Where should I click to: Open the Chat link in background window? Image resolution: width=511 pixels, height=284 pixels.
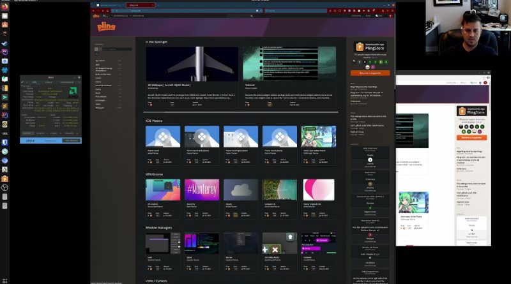[474, 83]
